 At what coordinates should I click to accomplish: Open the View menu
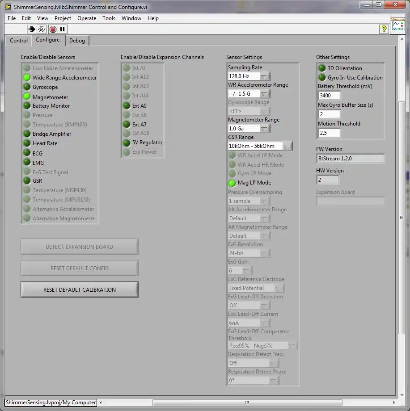click(42, 18)
